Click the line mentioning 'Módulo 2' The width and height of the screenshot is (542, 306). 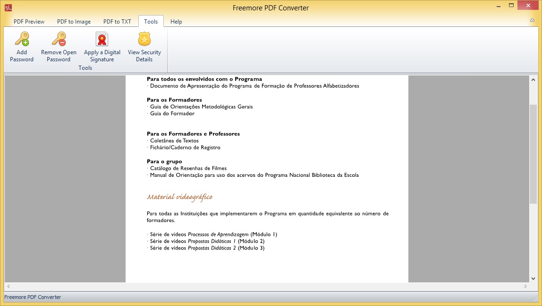click(x=207, y=241)
